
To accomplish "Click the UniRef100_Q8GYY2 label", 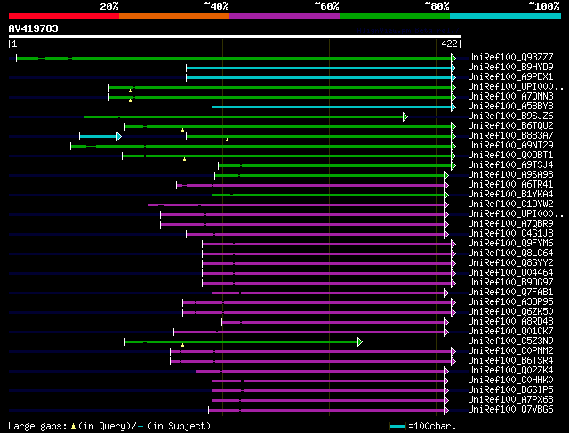I will 510,263.
